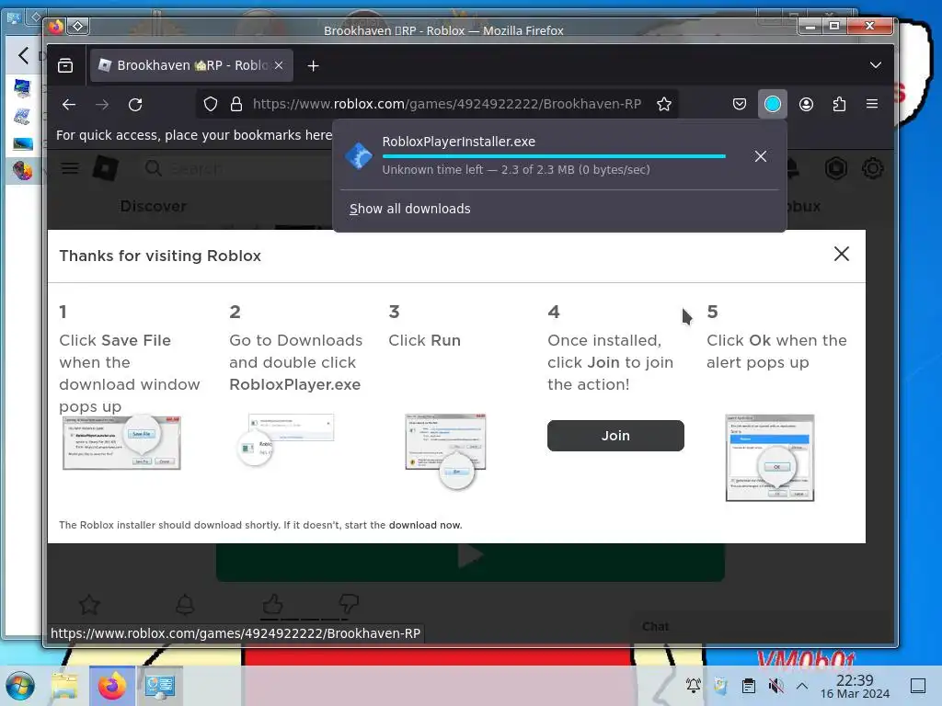Follow game with bell icon

185,604
